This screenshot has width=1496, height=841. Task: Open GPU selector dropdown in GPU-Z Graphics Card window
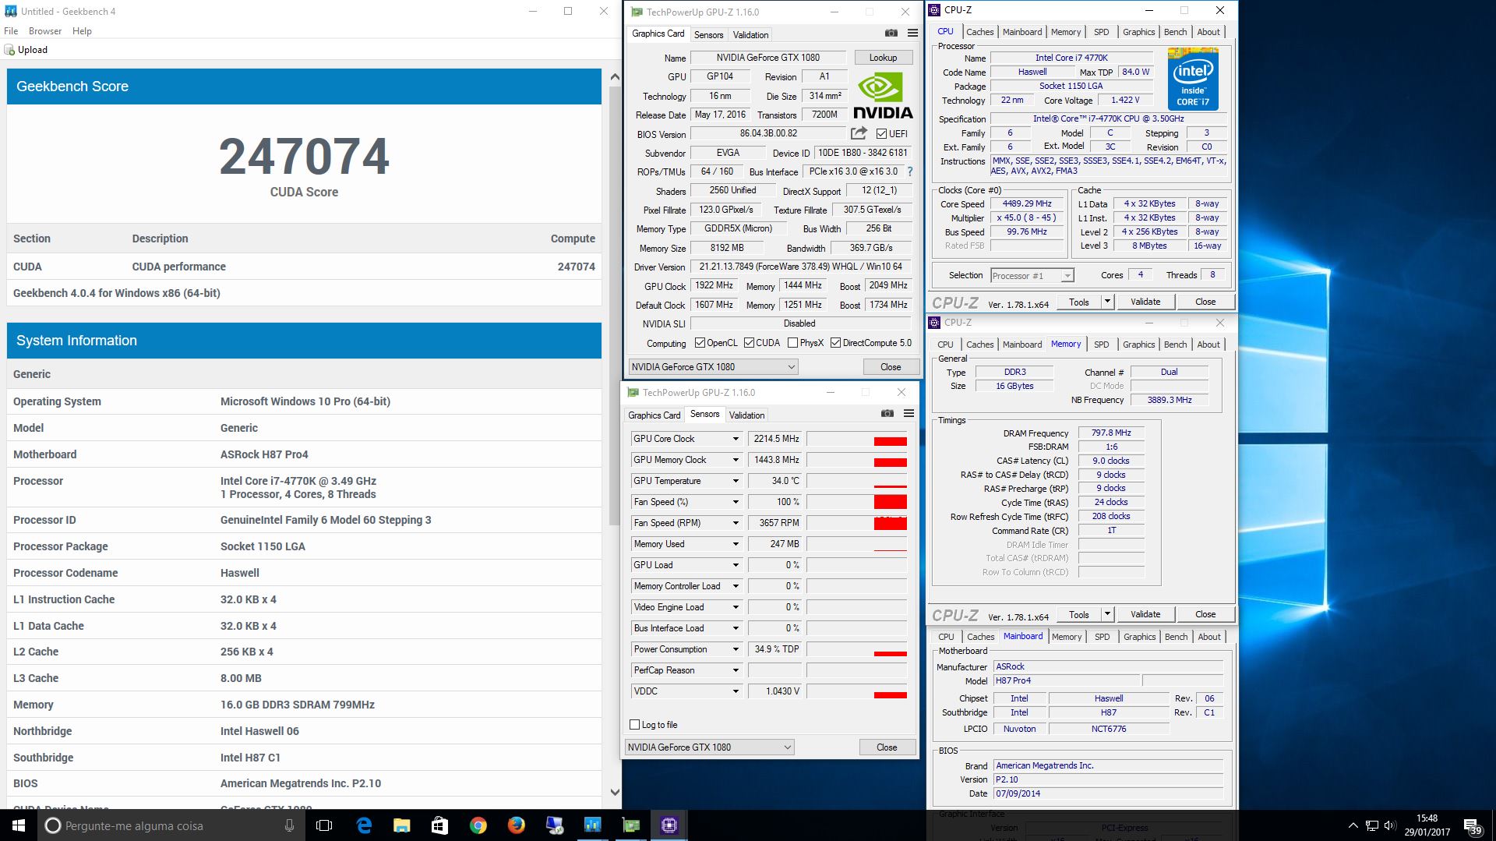713,366
